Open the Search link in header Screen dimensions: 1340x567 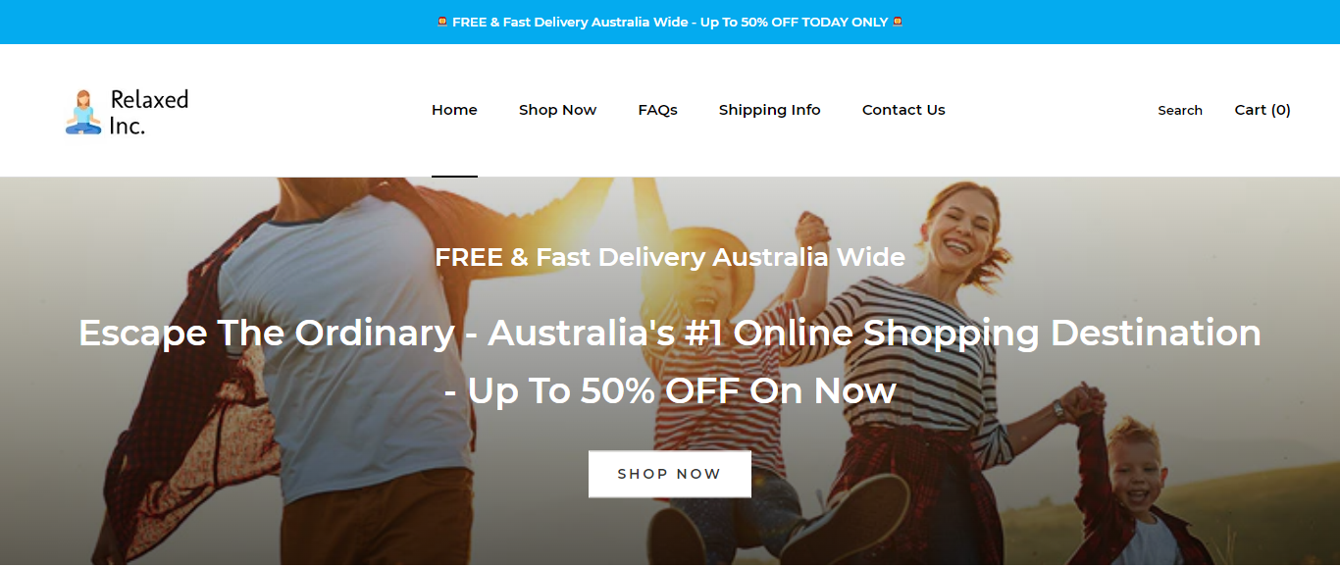[1180, 111]
